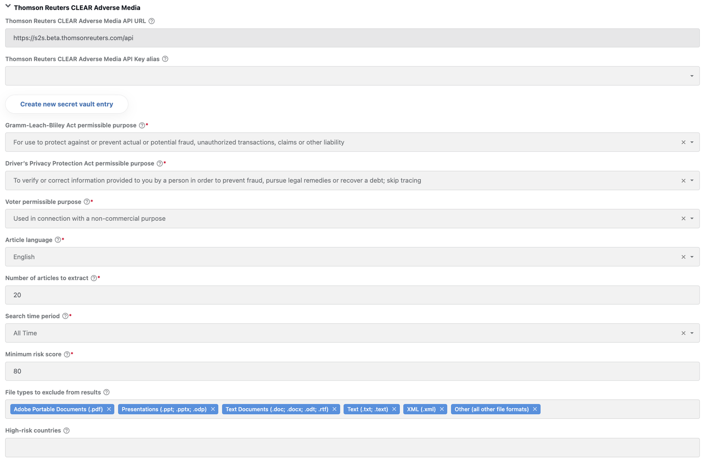Clear the English article language selection
Screen dimensions: 705x462
pyautogui.click(x=683, y=257)
